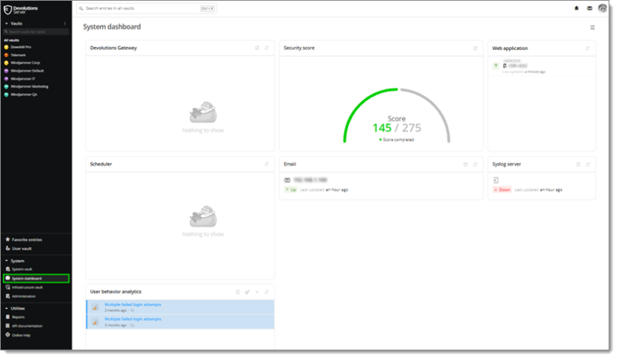Click User behavior analytics settings icon
This screenshot has width=617, height=358.
pos(248,292)
